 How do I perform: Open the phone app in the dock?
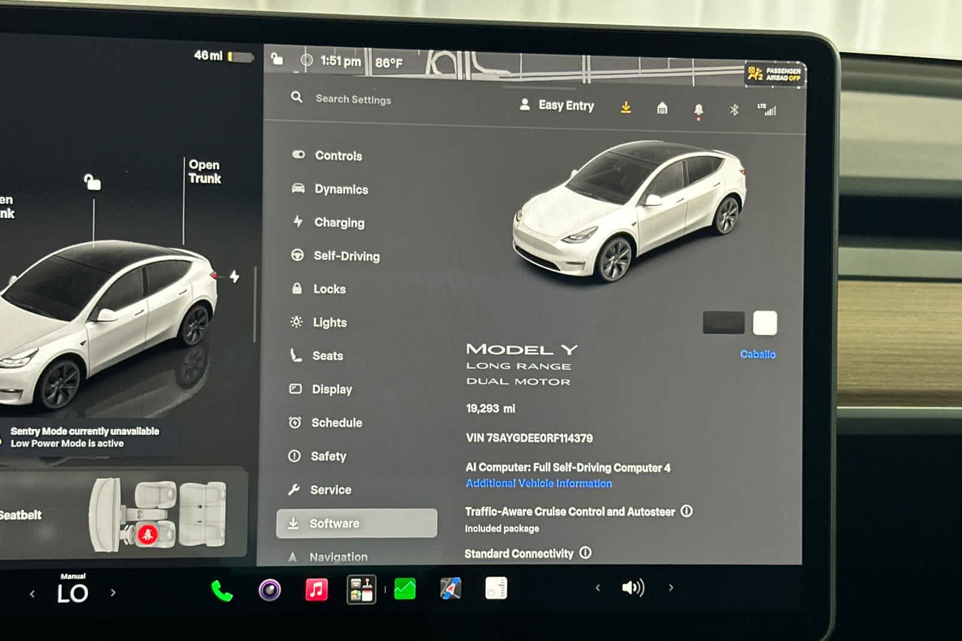click(x=222, y=591)
